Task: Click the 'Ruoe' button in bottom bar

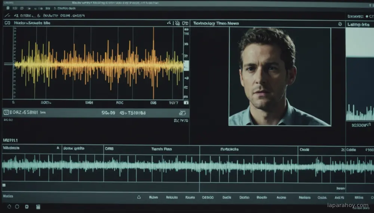Action: click(190, 198)
